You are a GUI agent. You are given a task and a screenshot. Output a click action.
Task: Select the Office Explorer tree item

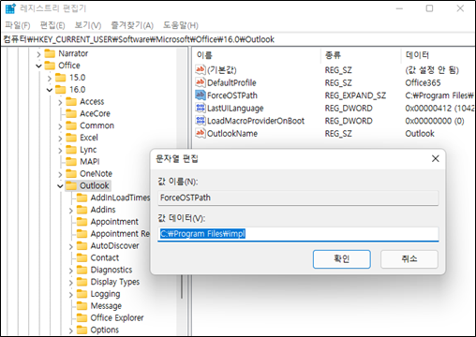click(117, 318)
